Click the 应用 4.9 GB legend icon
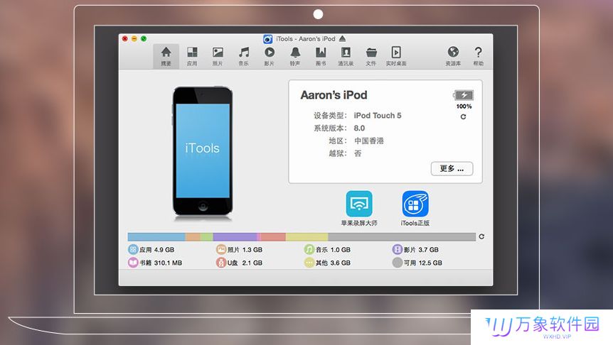613x345 pixels. (133, 249)
